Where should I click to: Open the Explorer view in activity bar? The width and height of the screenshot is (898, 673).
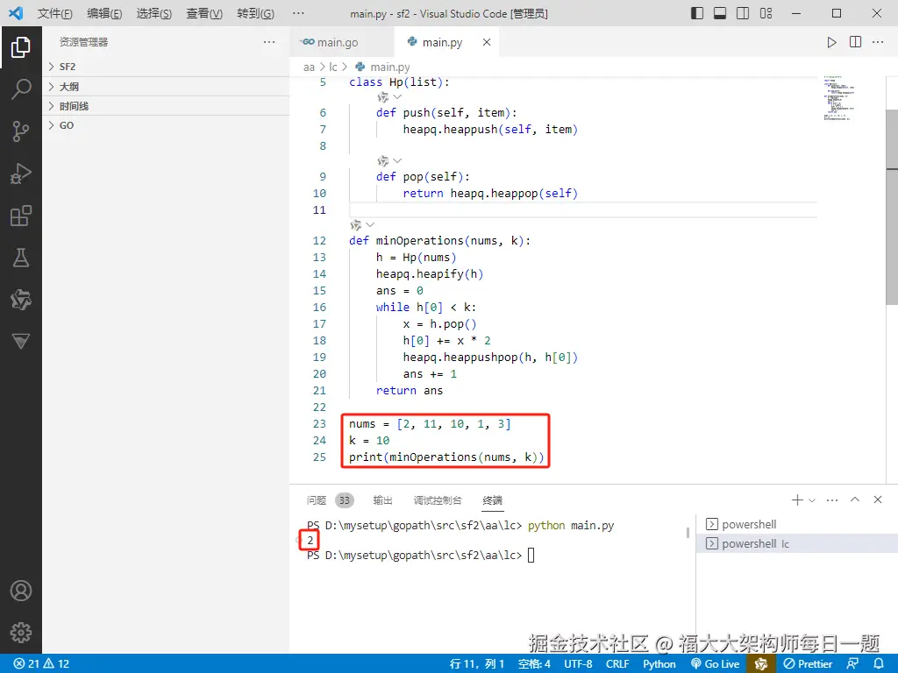coord(21,47)
